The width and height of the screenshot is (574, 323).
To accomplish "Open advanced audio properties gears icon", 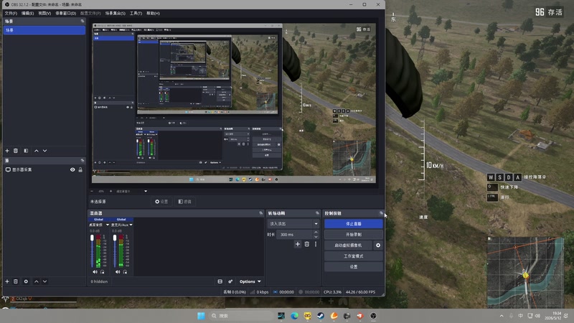I will point(230,281).
